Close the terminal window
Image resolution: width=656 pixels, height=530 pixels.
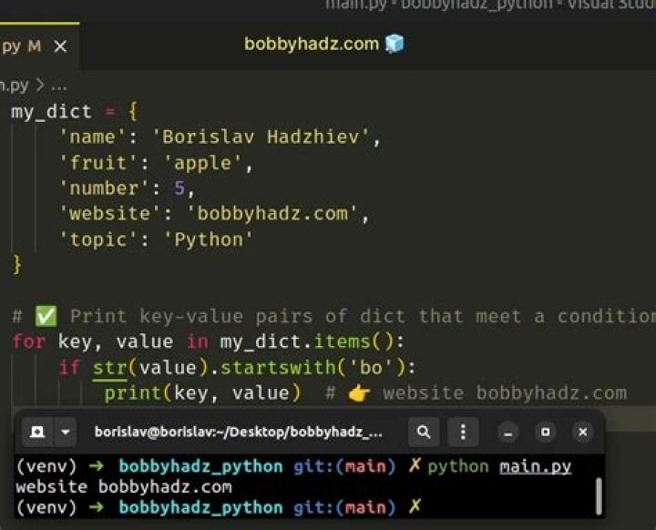click(x=580, y=432)
